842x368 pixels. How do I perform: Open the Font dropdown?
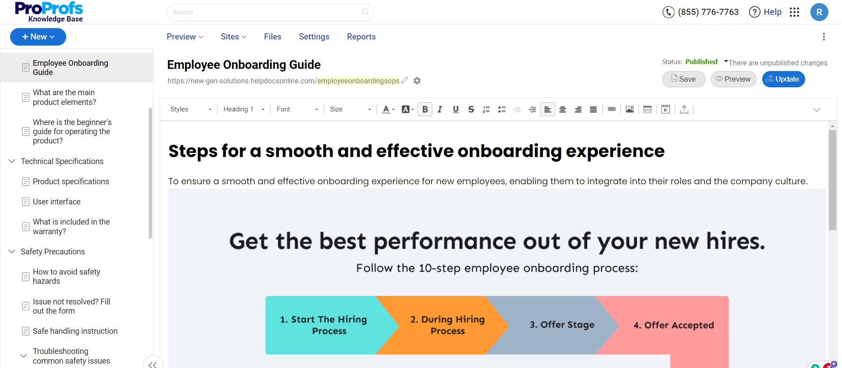(297, 109)
